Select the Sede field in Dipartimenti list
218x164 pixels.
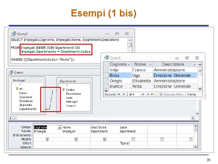(x=69, y=98)
